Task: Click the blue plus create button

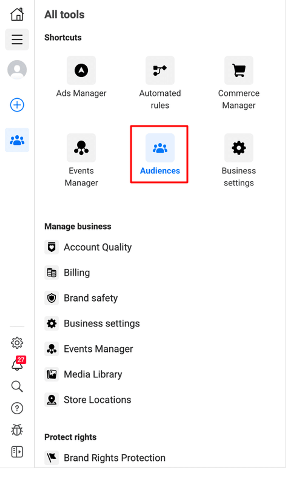Action: [17, 105]
